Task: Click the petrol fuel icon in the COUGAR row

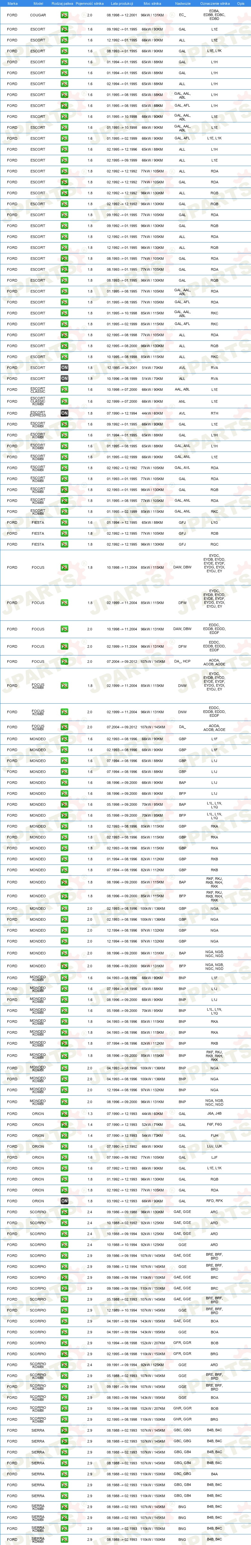Action: point(64,15)
